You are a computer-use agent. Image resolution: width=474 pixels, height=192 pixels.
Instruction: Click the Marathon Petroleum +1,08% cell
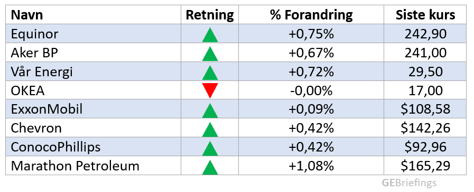[311, 166]
